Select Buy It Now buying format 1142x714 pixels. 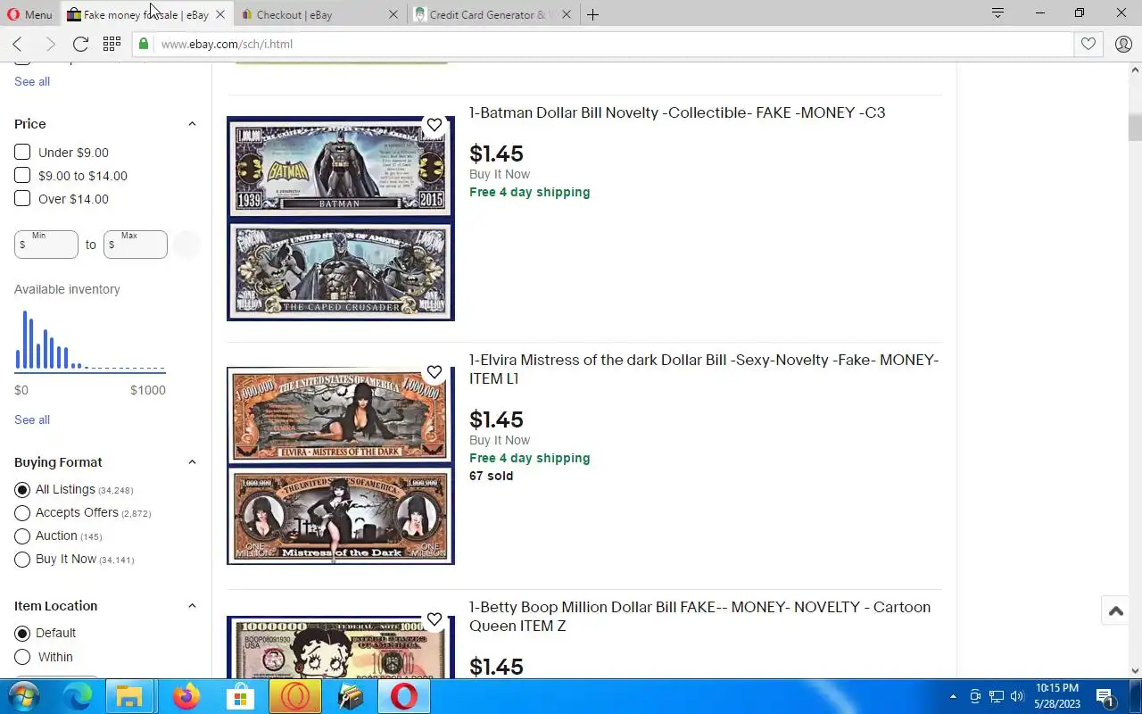(x=22, y=560)
